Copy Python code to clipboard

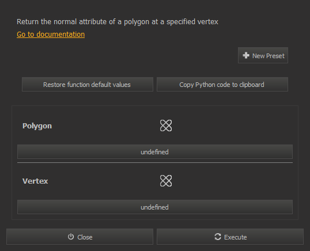[222, 85]
